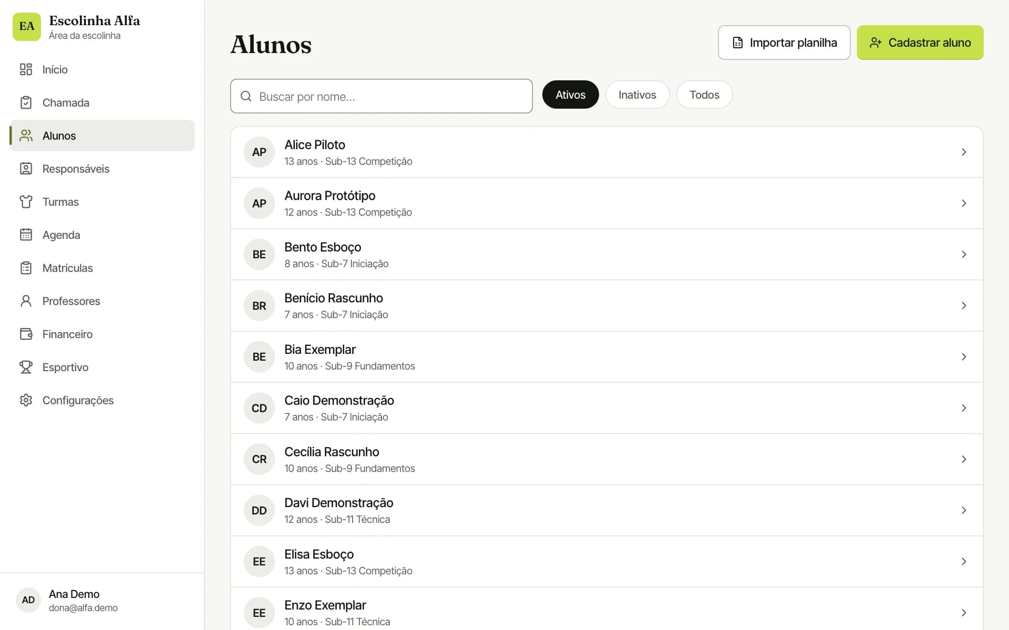This screenshot has height=630, width=1009.
Task: Click the Financeiro wallet icon
Action: [26, 334]
